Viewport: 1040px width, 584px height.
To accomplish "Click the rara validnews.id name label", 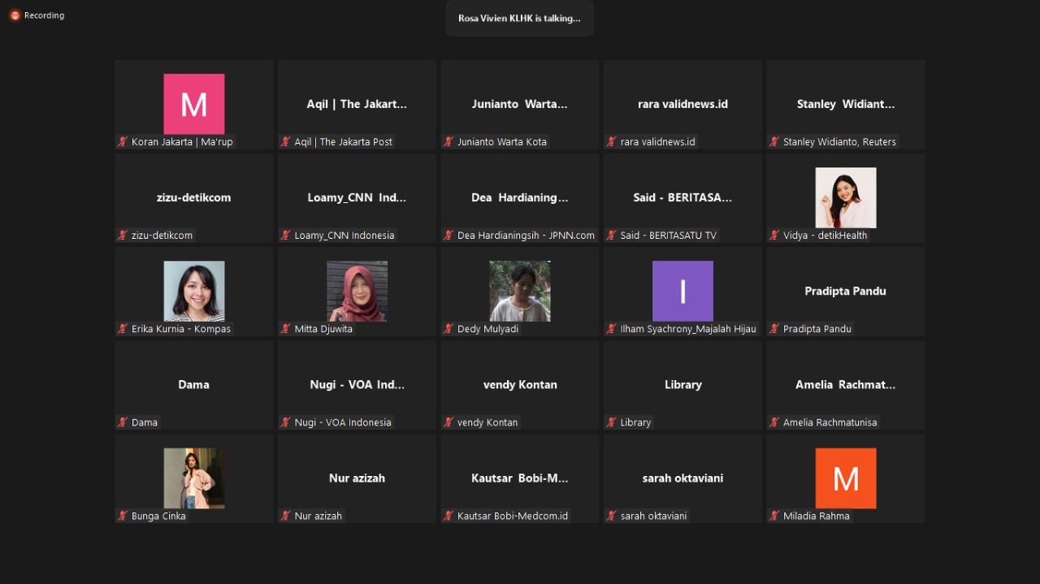I will click(657, 142).
